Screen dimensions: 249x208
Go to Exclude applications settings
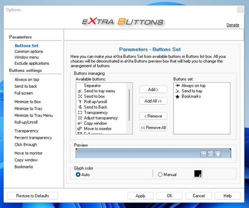click(32, 63)
